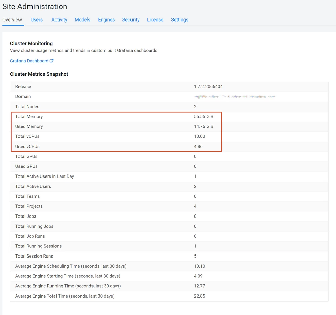
Task: Select the Used vCPUs value 4.86
Action: point(198,147)
